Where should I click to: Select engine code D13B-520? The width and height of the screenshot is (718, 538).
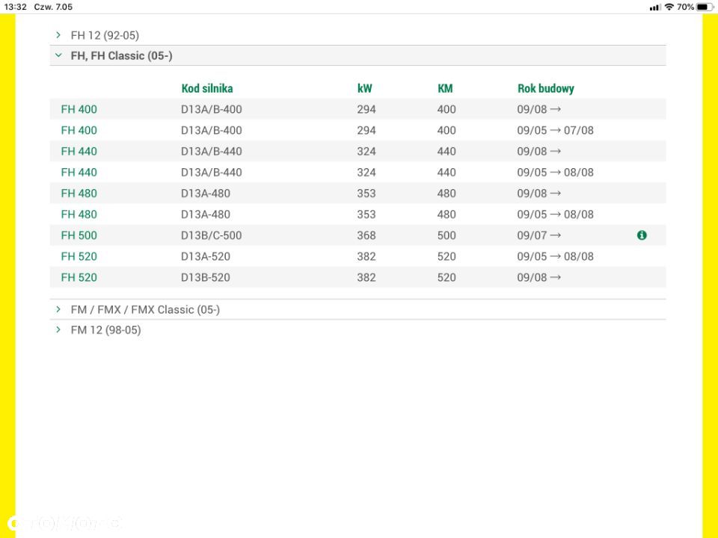[x=206, y=278]
